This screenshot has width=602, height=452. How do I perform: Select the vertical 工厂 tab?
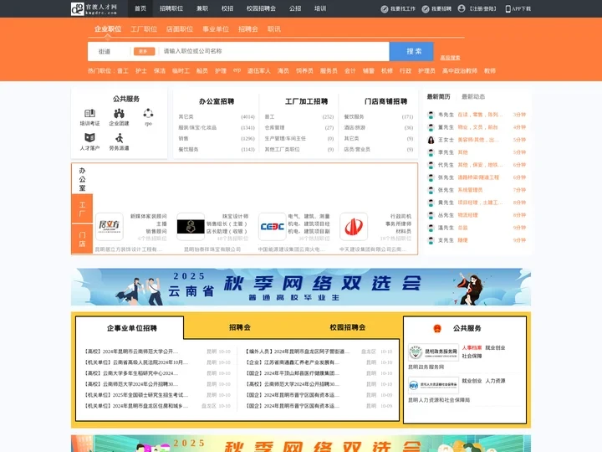tap(82, 208)
